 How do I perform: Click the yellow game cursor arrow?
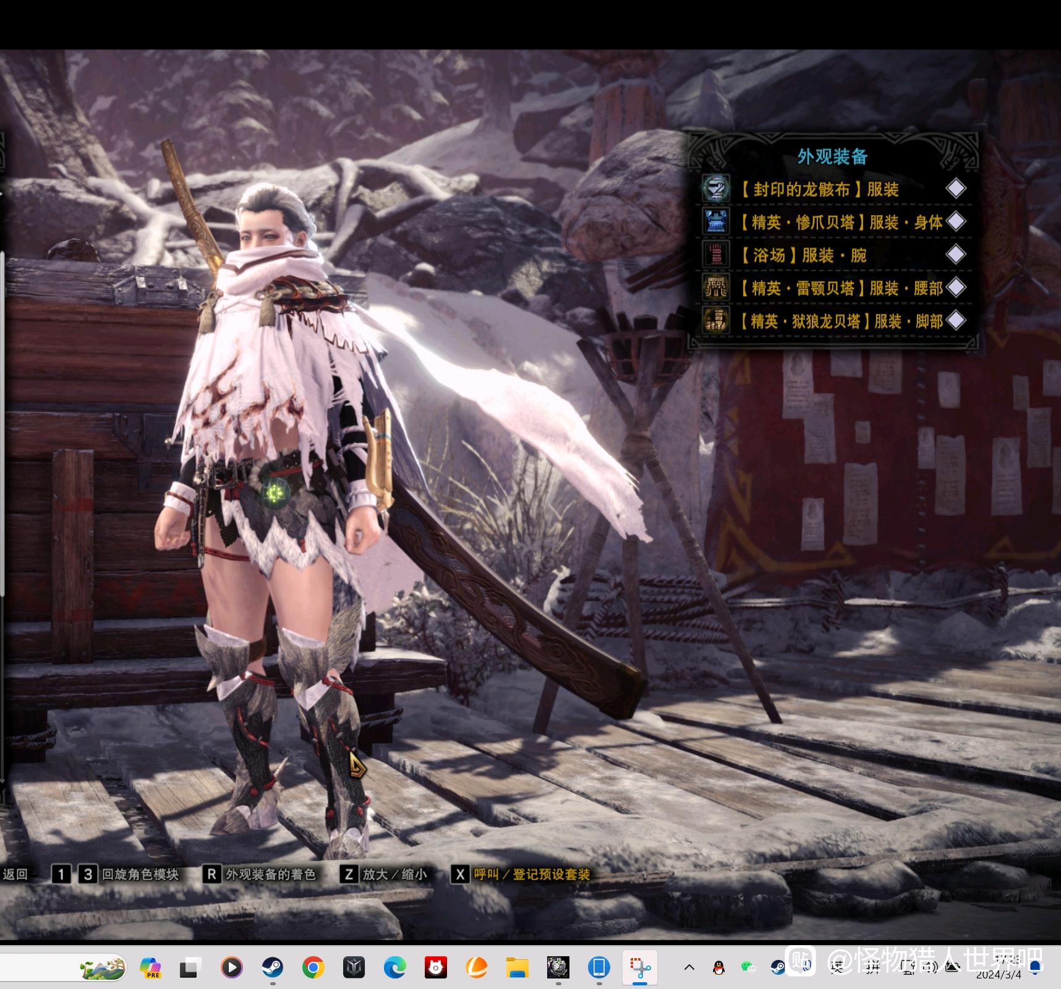click(357, 764)
